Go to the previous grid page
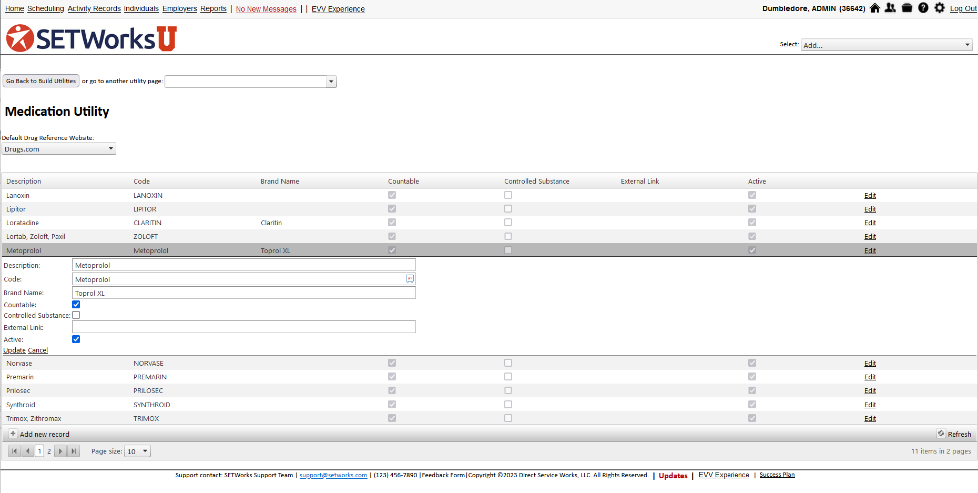Image resolution: width=978 pixels, height=493 pixels. pos(28,451)
